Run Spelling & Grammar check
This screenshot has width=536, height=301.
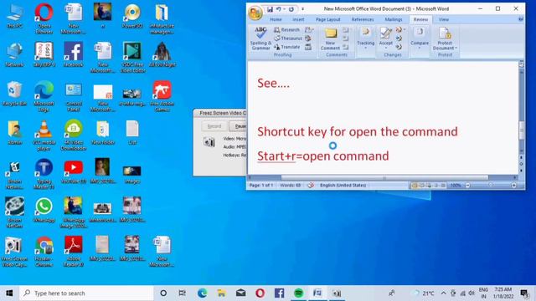coord(260,38)
